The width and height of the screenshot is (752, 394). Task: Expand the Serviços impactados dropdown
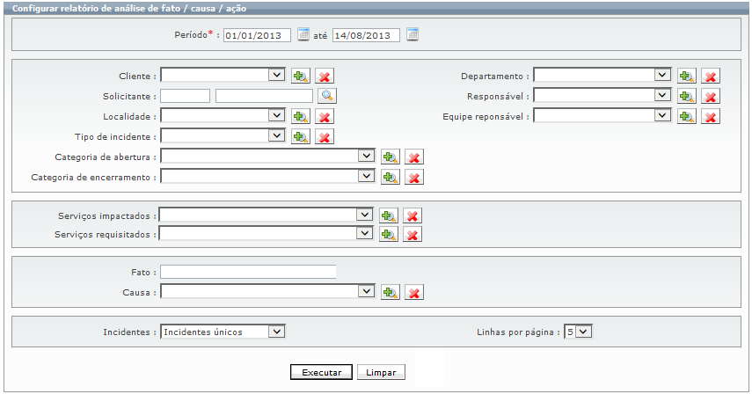pyautogui.click(x=266, y=215)
